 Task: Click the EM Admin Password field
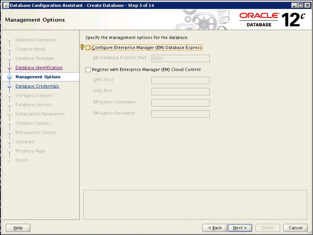coord(180,114)
